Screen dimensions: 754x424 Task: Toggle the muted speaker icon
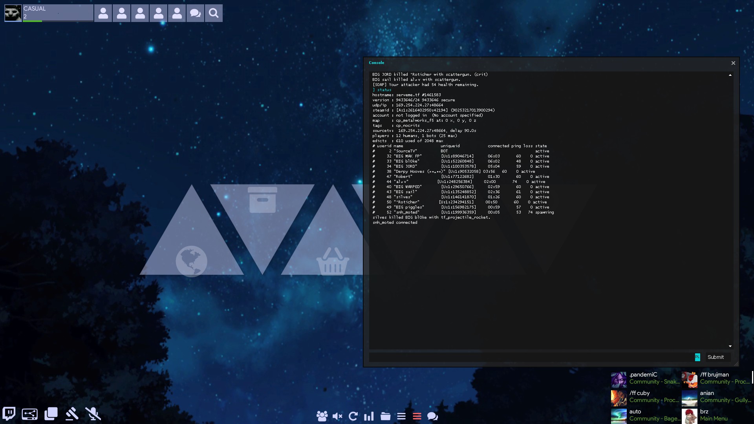coord(337,416)
